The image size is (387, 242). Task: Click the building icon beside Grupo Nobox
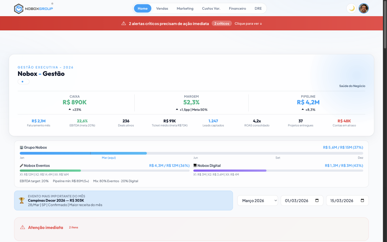tap(22, 147)
